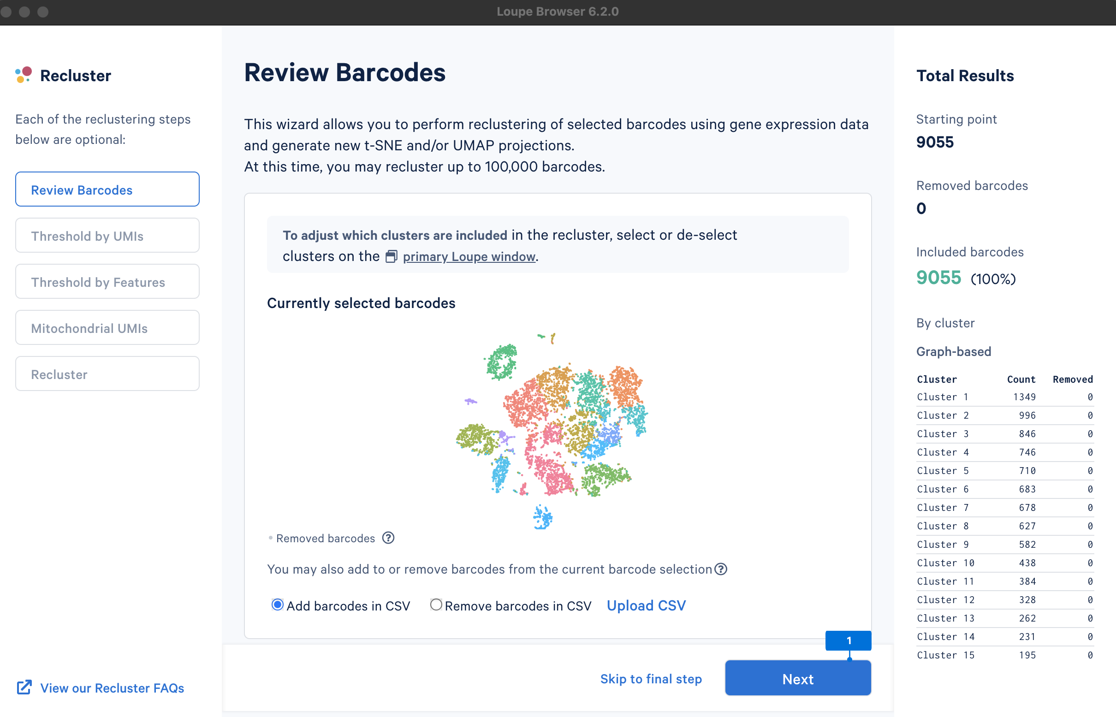
Task: Switch to the Mitochondrial UMIs step
Action: pyautogui.click(x=107, y=328)
